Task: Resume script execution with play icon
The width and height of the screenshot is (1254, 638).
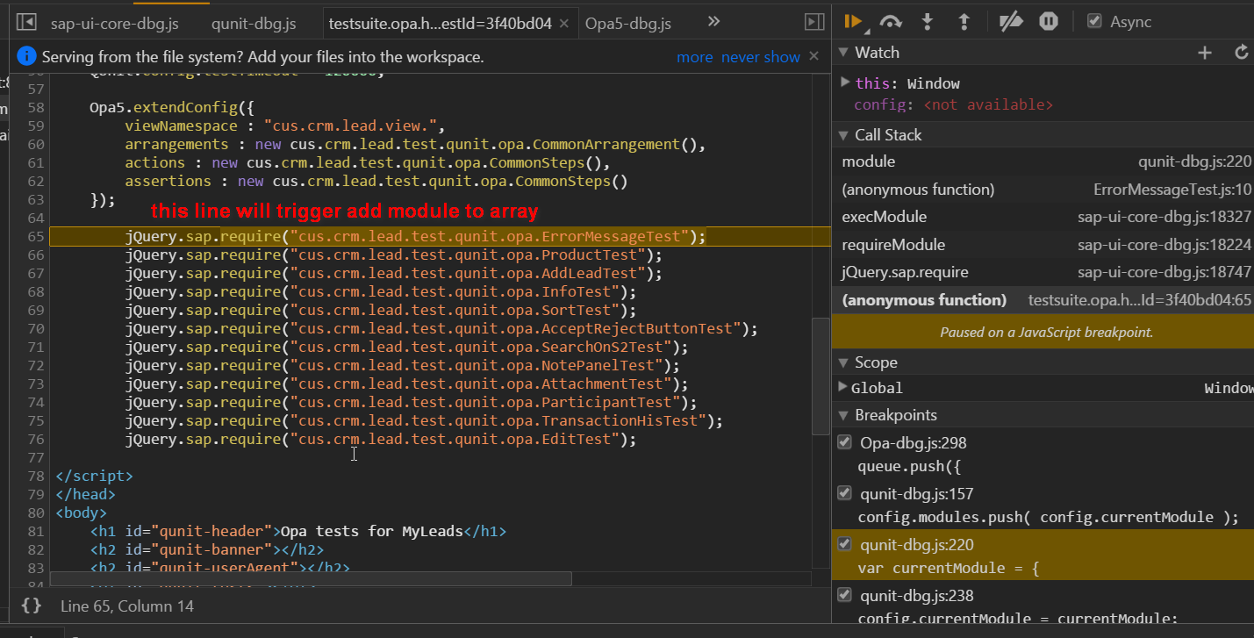Action: [853, 22]
